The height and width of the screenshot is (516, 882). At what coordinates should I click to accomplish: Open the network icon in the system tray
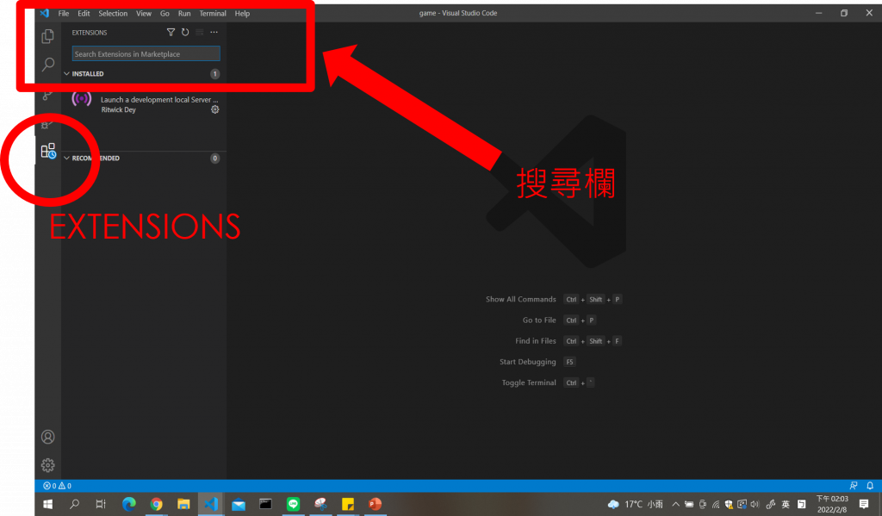(x=716, y=504)
